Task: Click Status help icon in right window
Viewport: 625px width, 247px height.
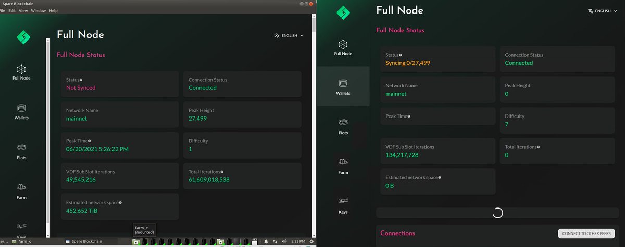Action: [401, 55]
